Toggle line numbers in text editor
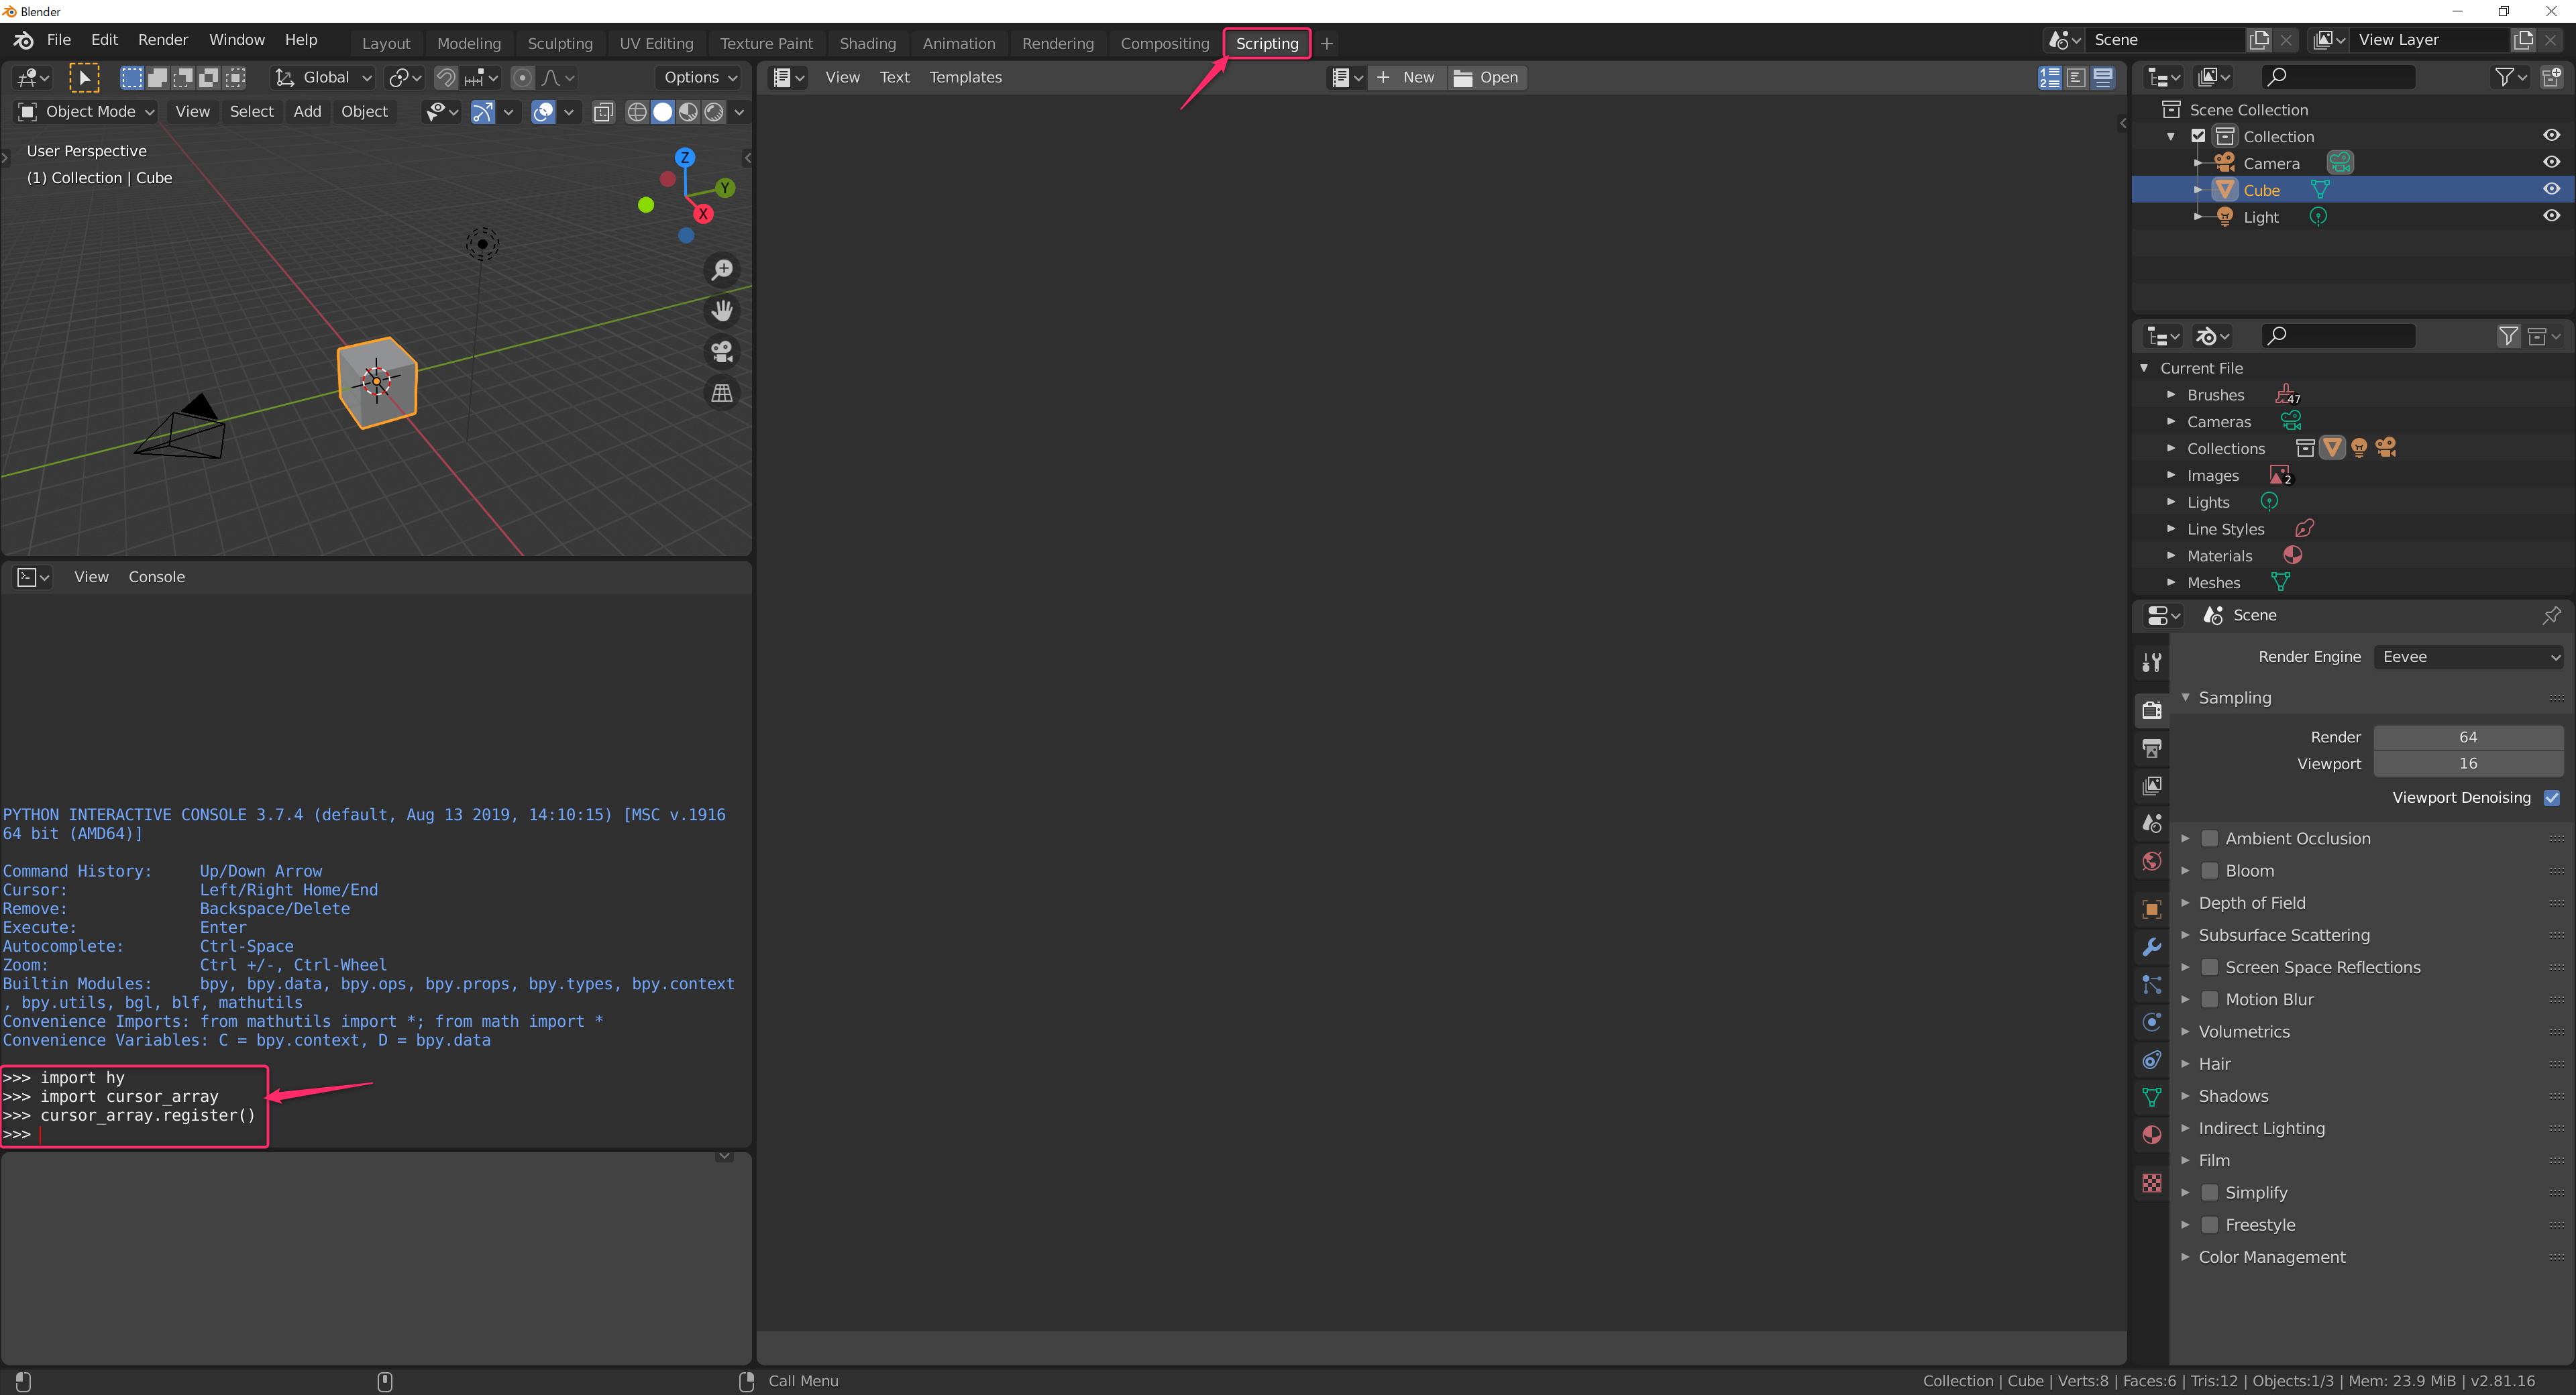 (2050, 77)
